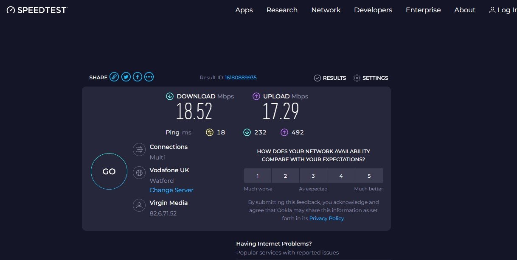
Task: Click the Connections mode icon
Action: (x=139, y=149)
